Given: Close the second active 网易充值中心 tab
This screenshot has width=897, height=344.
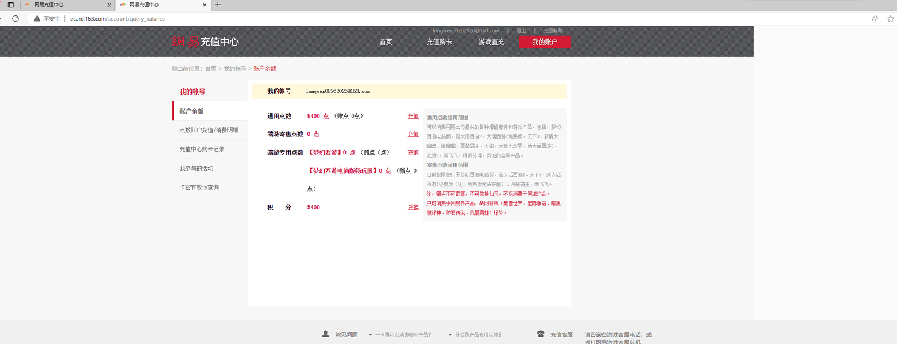Looking at the screenshot, I should point(205,5).
